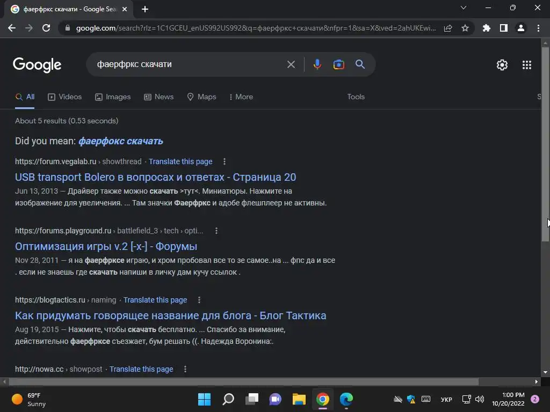Open 'USB transport Bolero' result
This screenshot has height=412, width=550.
coord(155,177)
